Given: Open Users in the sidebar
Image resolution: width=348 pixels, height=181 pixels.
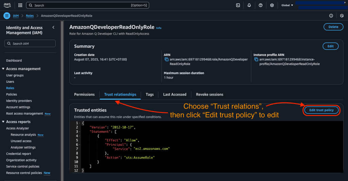Looking at the screenshot, I should pyautogui.click(x=10, y=82).
